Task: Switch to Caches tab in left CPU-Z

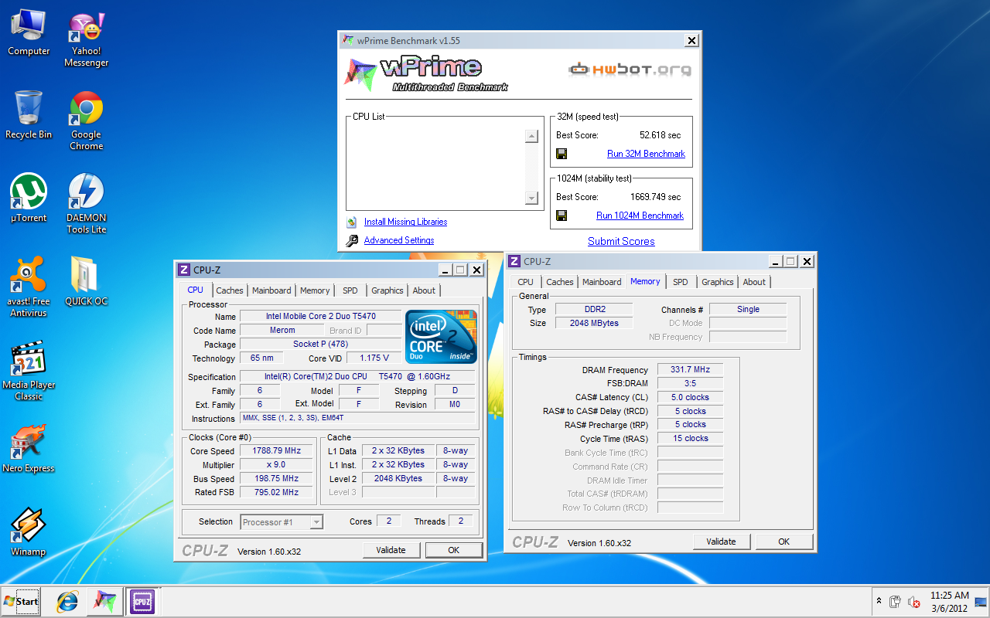Action: tap(230, 290)
